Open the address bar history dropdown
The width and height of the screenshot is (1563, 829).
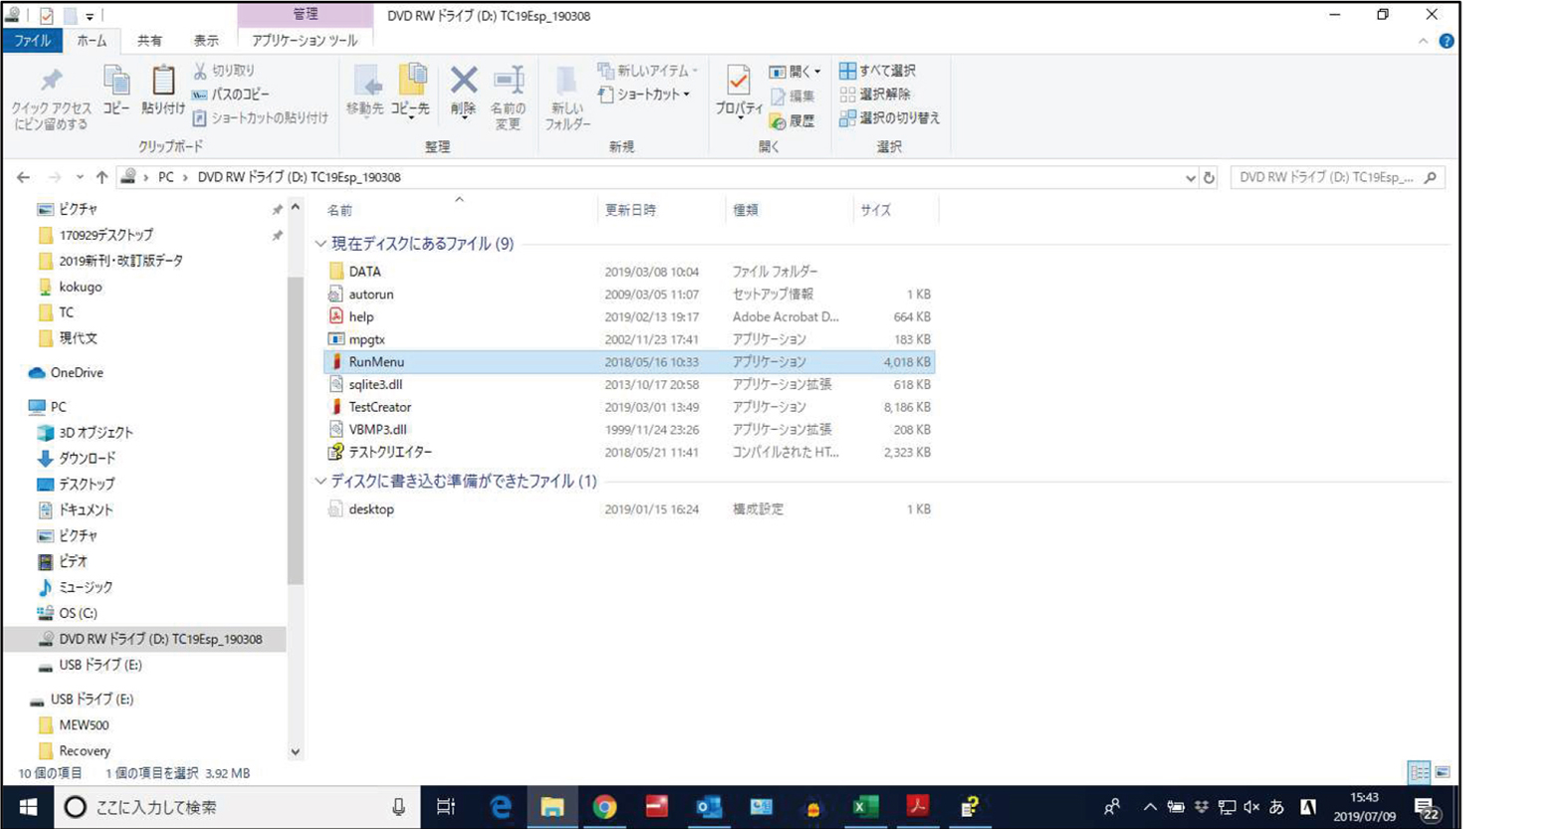tap(1190, 178)
